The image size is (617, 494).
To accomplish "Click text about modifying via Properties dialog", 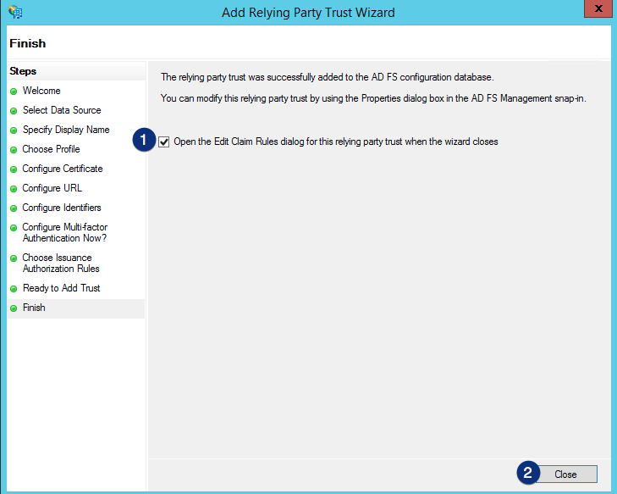I will click(373, 98).
